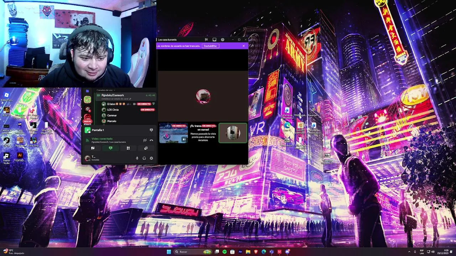This screenshot has height=256, width=456.
Task: Open R.E.P.O. desktop shortcut
Action: coord(6,111)
